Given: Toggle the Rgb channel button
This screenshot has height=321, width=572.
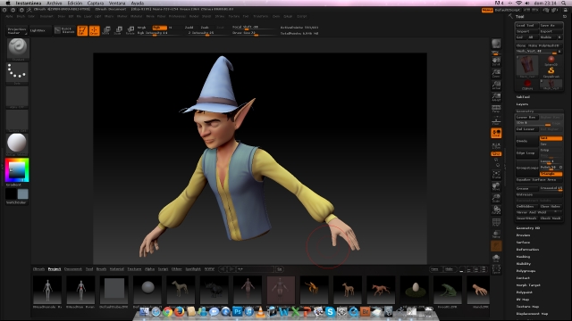Looking at the screenshot, I should [x=159, y=28].
